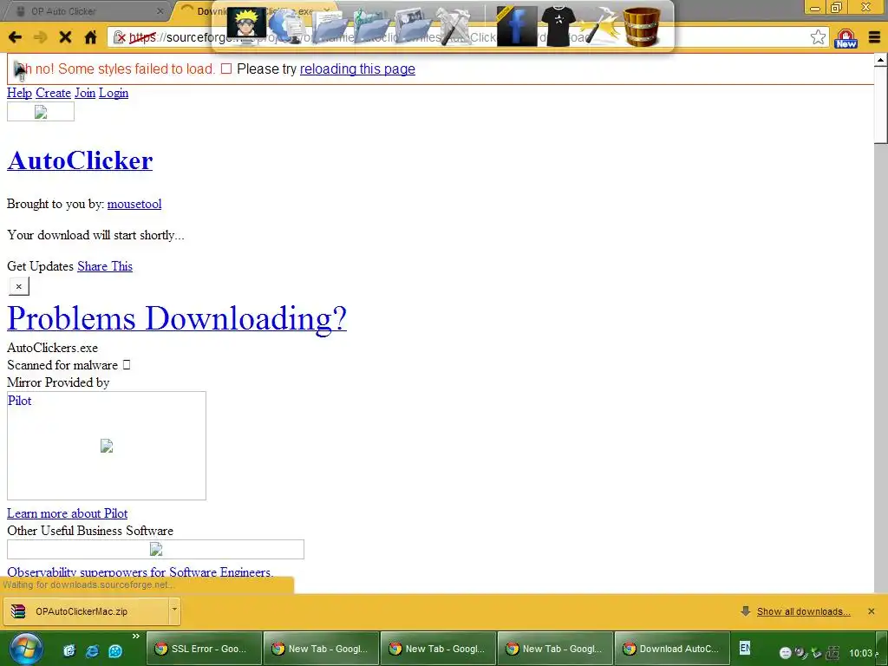
Task: Click the broken image inside the Pilot box
Action: 107,447
